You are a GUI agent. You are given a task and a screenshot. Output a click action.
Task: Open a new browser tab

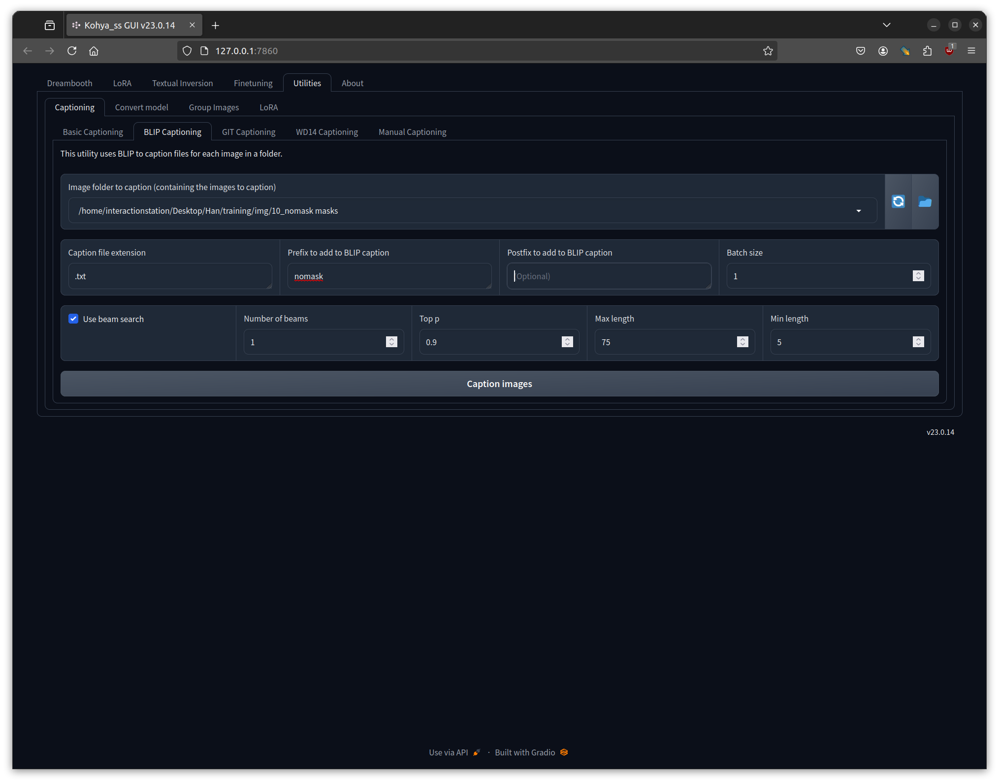215,25
